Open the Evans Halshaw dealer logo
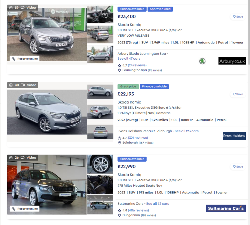Image resolution: width=250 pixels, height=225 pixels. tap(234, 136)
